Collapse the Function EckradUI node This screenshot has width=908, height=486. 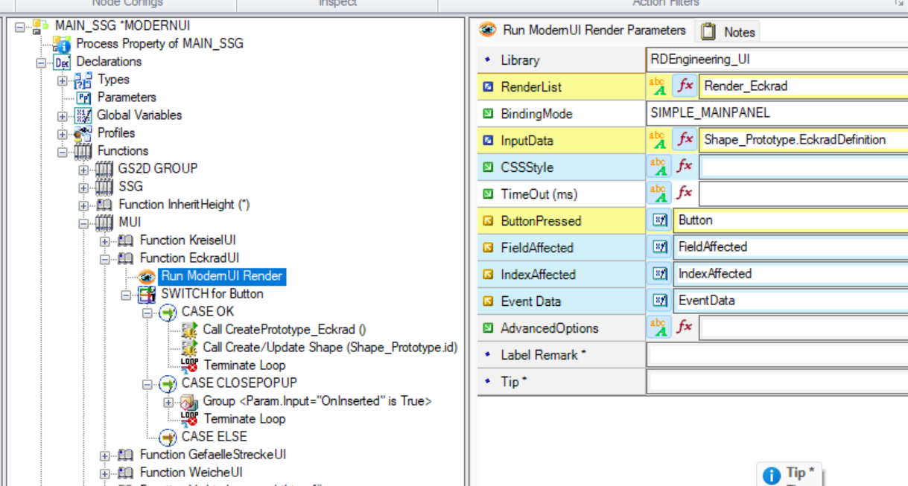click(x=104, y=258)
